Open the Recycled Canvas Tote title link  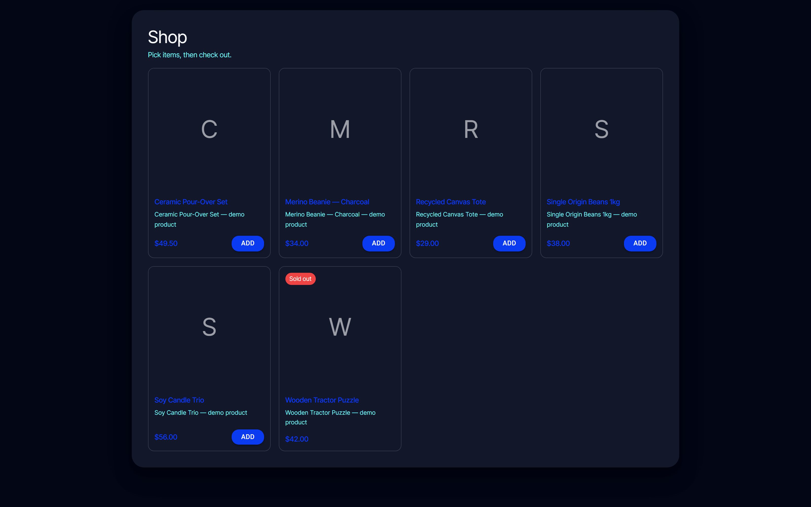(451, 202)
